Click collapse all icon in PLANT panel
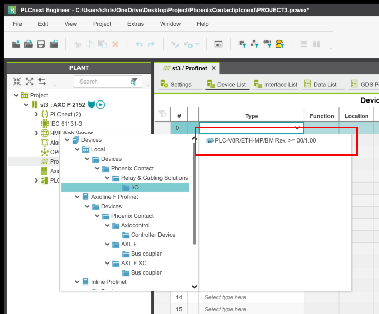 point(17,82)
